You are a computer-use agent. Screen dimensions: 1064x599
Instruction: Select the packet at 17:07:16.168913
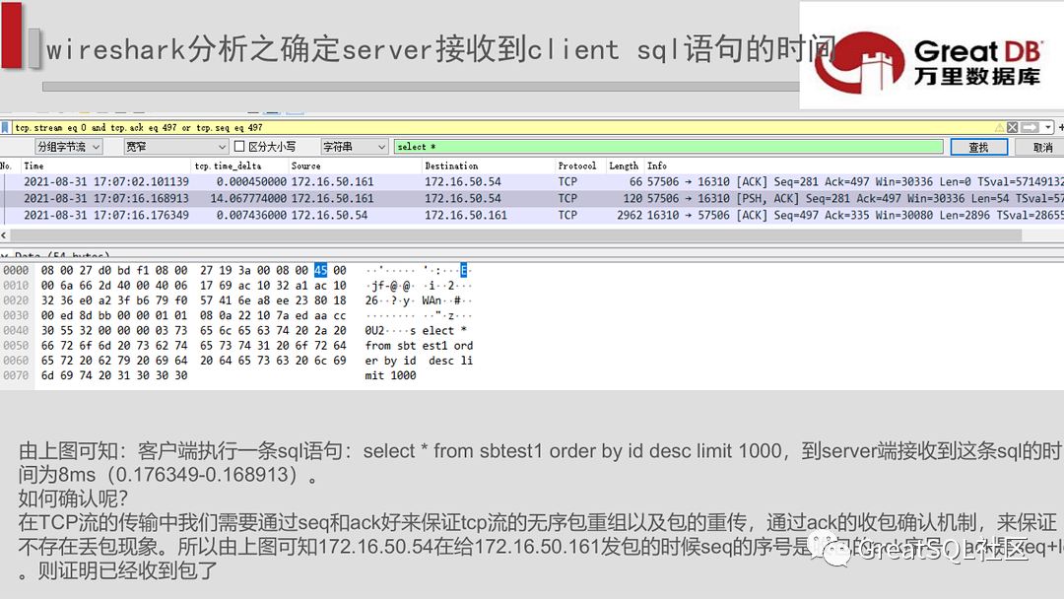point(532,199)
